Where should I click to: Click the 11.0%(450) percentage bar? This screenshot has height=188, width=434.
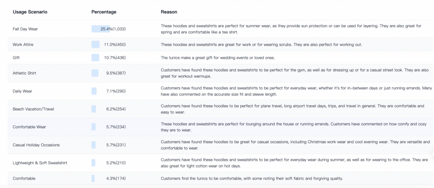(95, 44)
